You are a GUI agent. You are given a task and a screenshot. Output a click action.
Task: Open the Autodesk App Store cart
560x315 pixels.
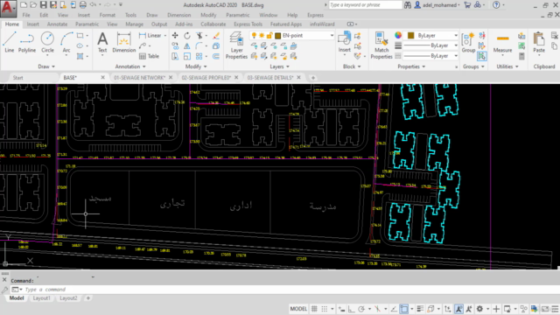[467, 5]
